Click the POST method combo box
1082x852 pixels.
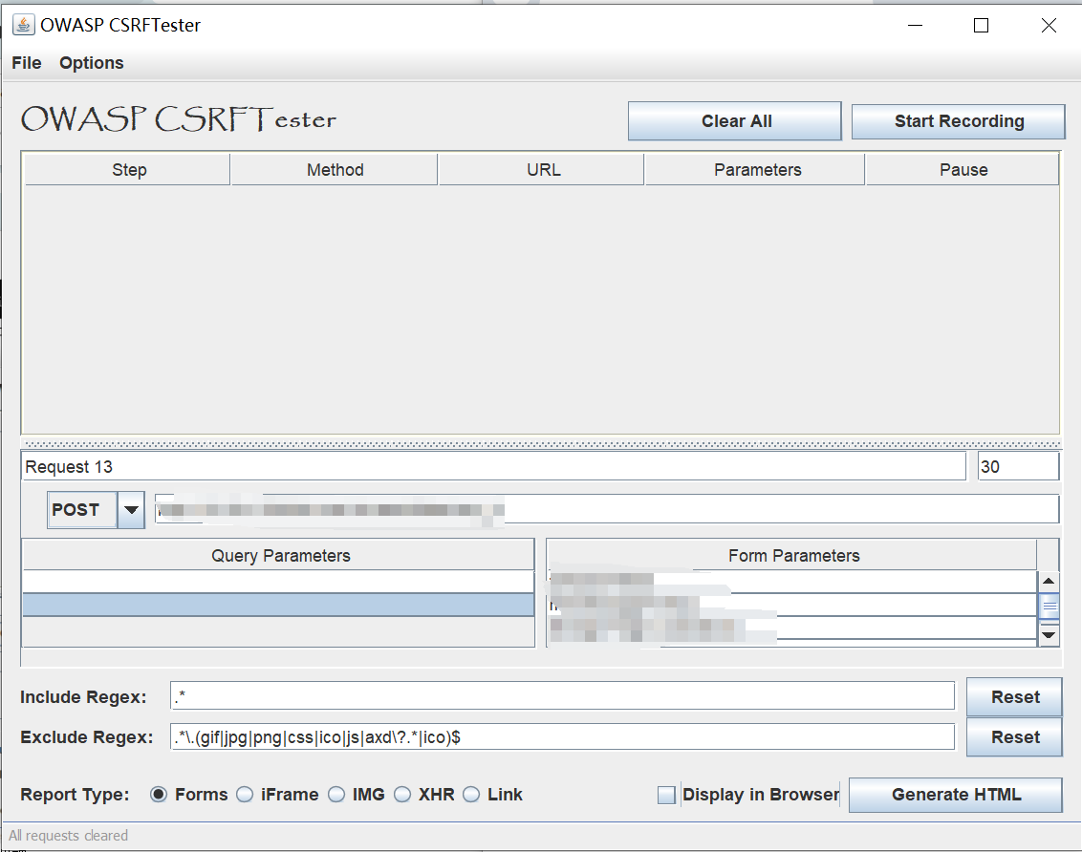pos(96,510)
